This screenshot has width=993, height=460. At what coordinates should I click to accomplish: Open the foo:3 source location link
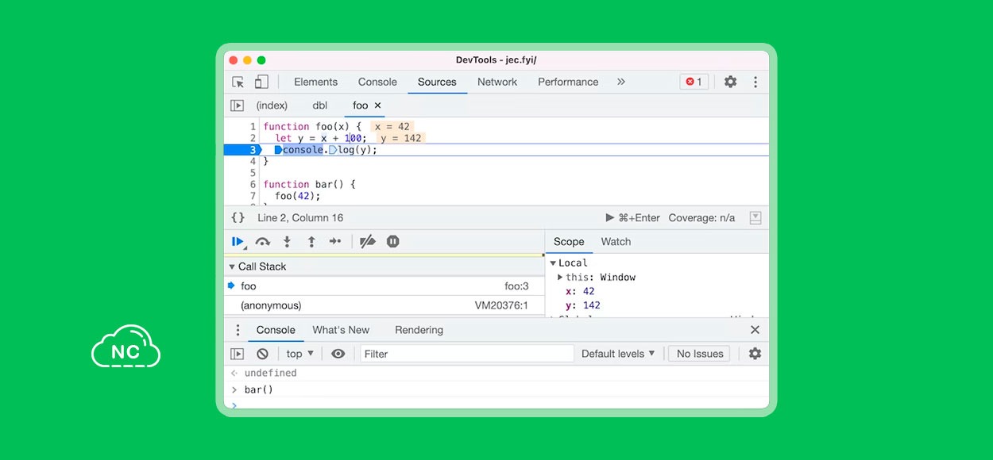[516, 286]
